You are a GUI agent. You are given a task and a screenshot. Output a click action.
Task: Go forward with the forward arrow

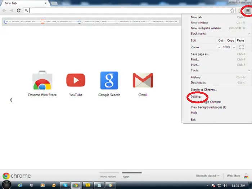point(12,10)
